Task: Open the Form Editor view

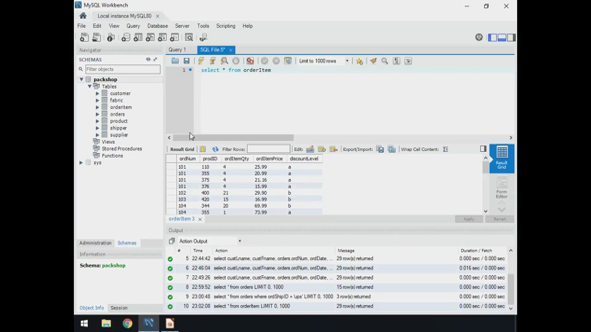Action: point(501,188)
